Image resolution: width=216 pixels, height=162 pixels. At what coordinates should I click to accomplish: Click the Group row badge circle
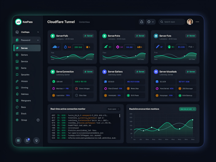click(38, 120)
